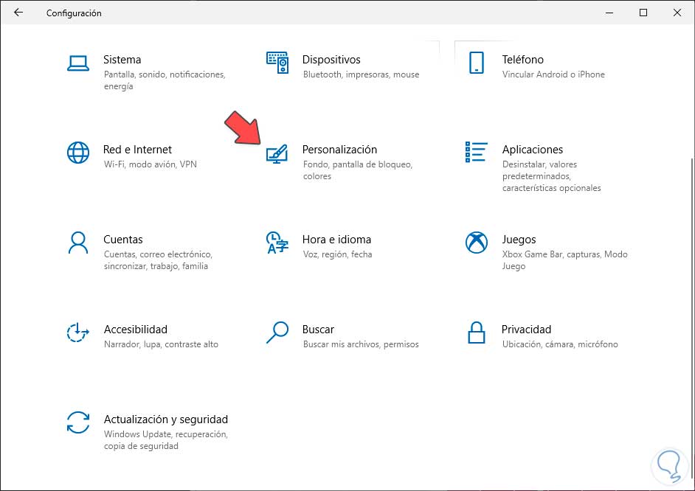The height and width of the screenshot is (491, 695).
Task: Maximize the Configuración window
Action: coord(643,13)
